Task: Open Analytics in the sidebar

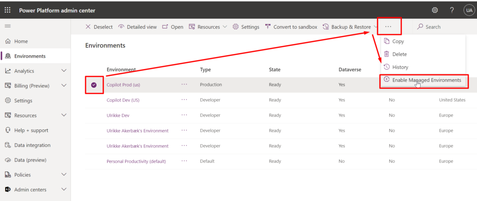Action: click(24, 71)
